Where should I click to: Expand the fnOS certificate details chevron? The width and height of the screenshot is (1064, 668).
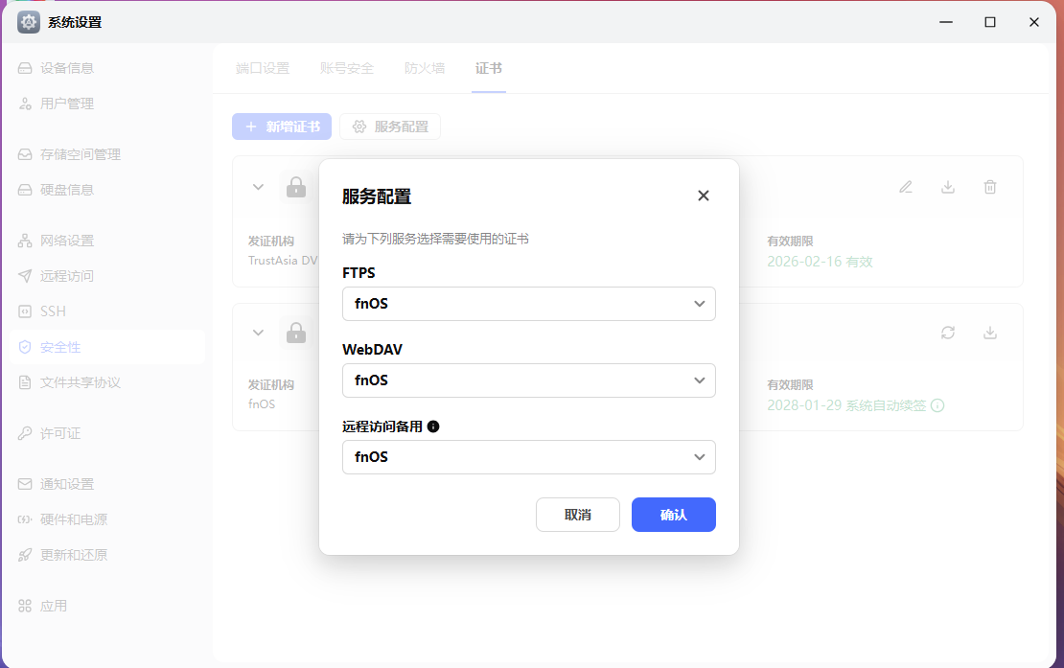coord(257,333)
